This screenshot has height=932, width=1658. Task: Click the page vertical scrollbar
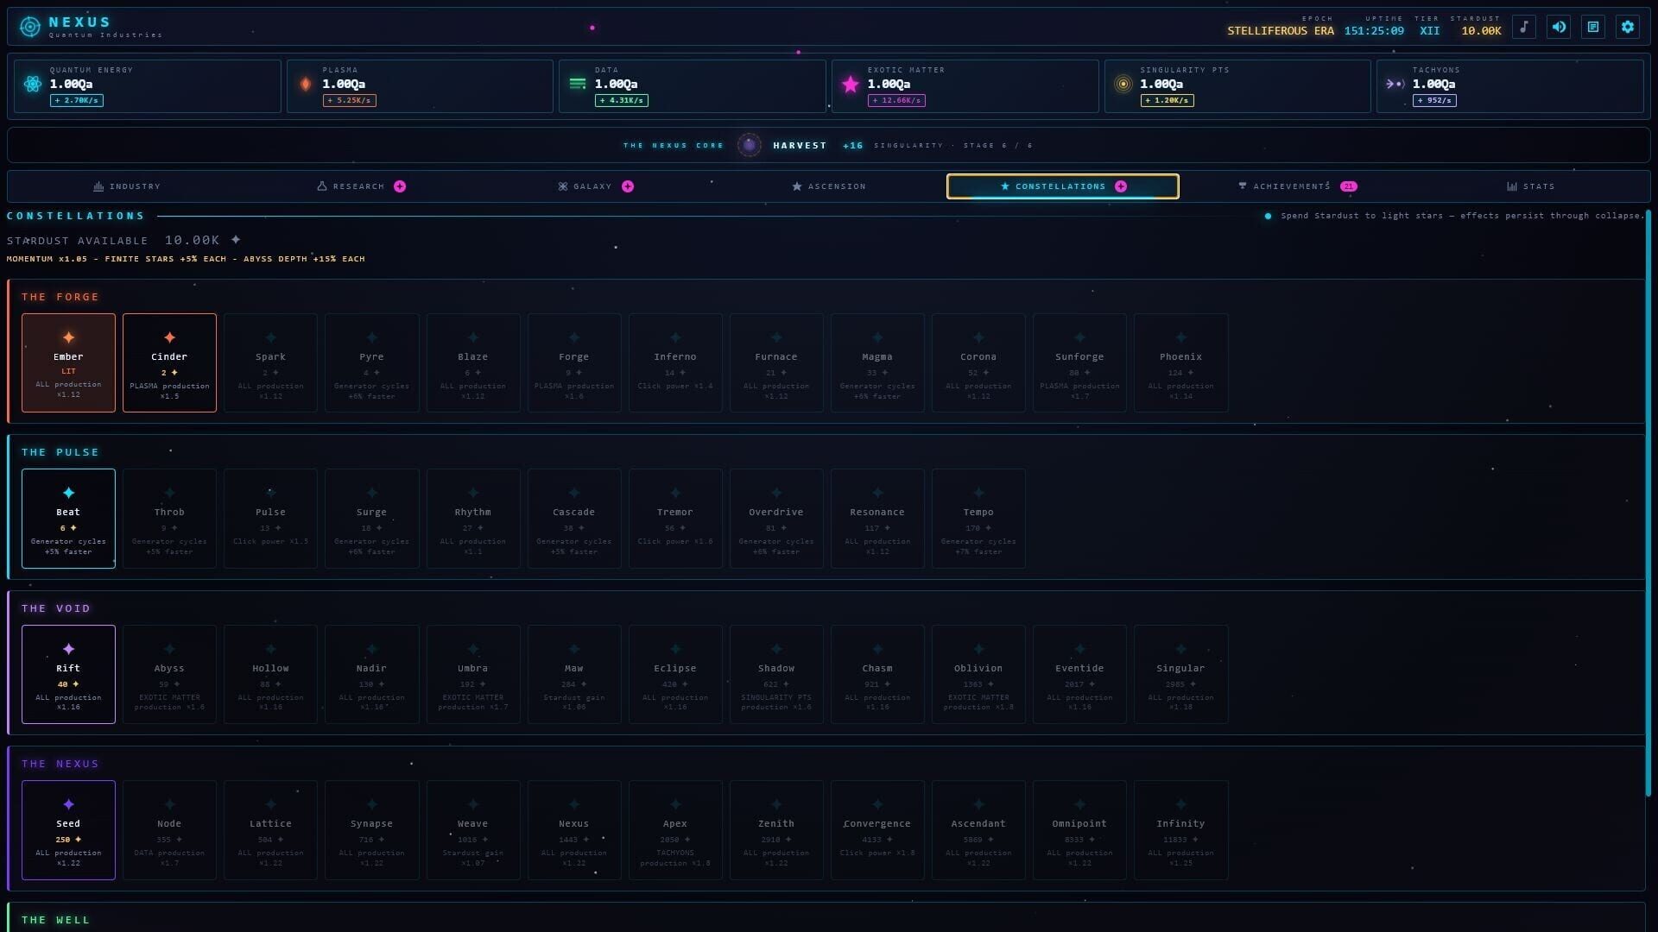click(x=1648, y=502)
